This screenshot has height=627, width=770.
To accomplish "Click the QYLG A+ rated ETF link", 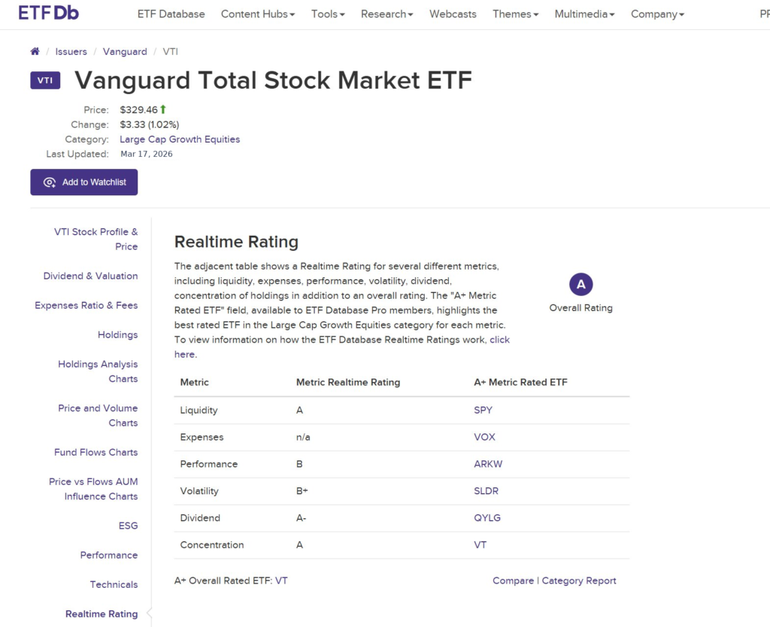I will (487, 517).
